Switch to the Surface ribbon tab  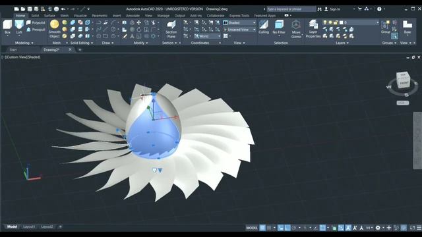[49, 16]
